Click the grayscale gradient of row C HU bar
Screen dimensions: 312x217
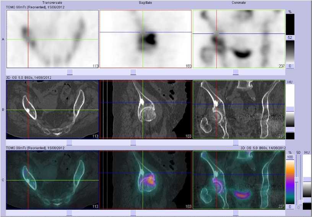tap(307, 190)
